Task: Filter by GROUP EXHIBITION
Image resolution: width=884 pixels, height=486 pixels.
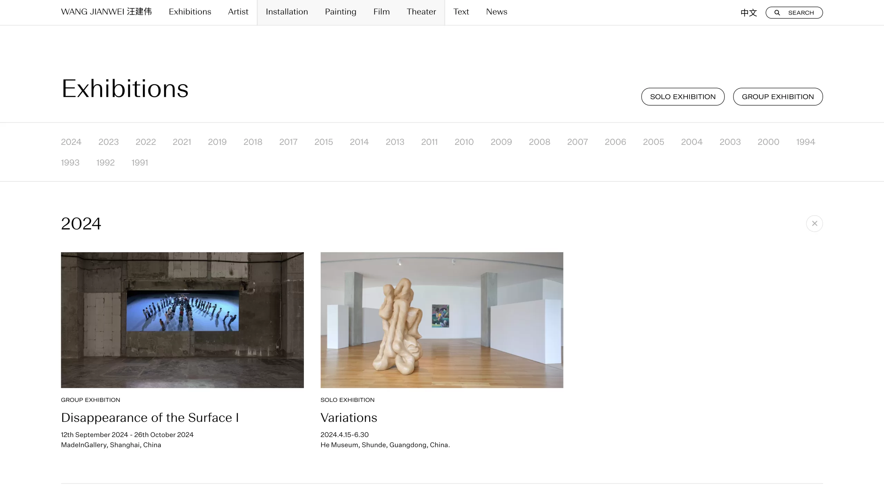Action: [x=778, y=97]
